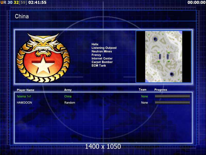Click "Listening Outpost" text

[104, 48]
